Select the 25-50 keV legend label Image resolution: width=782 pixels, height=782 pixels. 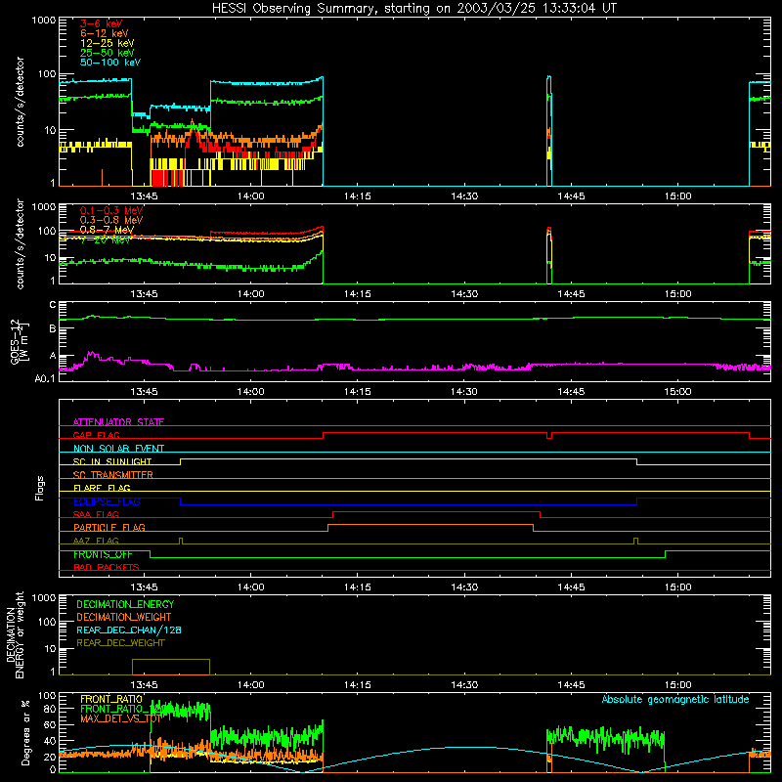pyautogui.click(x=107, y=53)
